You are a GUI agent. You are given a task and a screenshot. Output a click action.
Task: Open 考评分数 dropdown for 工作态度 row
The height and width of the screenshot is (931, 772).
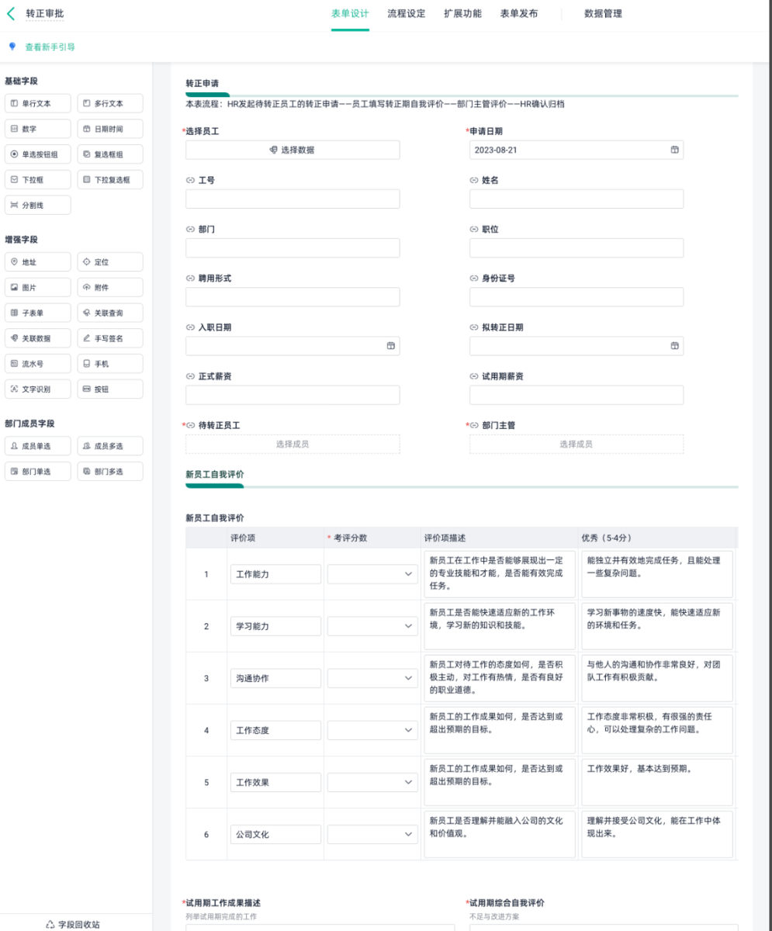(x=372, y=730)
